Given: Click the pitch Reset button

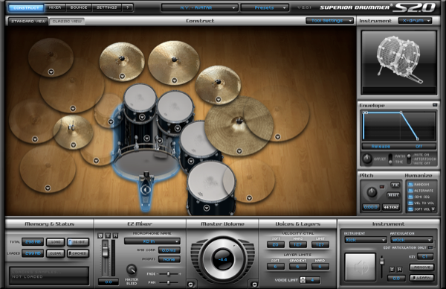Looking at the screenshot, I should (393, 195).
